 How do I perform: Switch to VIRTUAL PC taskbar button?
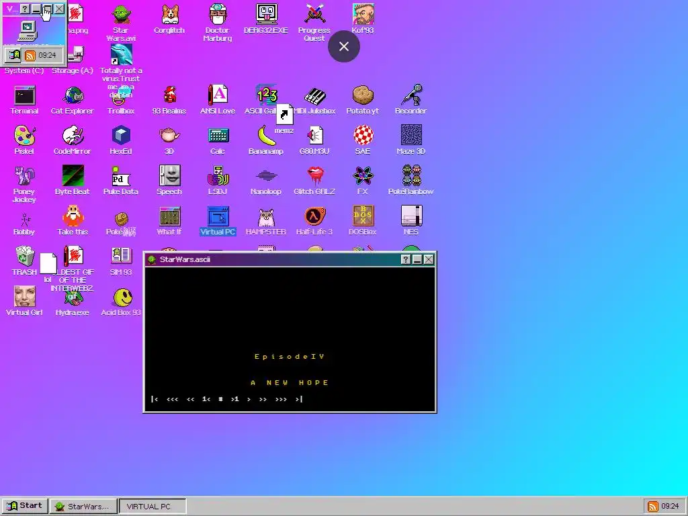[153, 506]
